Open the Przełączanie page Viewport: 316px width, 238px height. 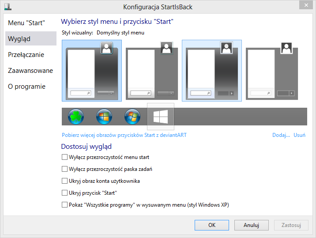coord(31,54)
